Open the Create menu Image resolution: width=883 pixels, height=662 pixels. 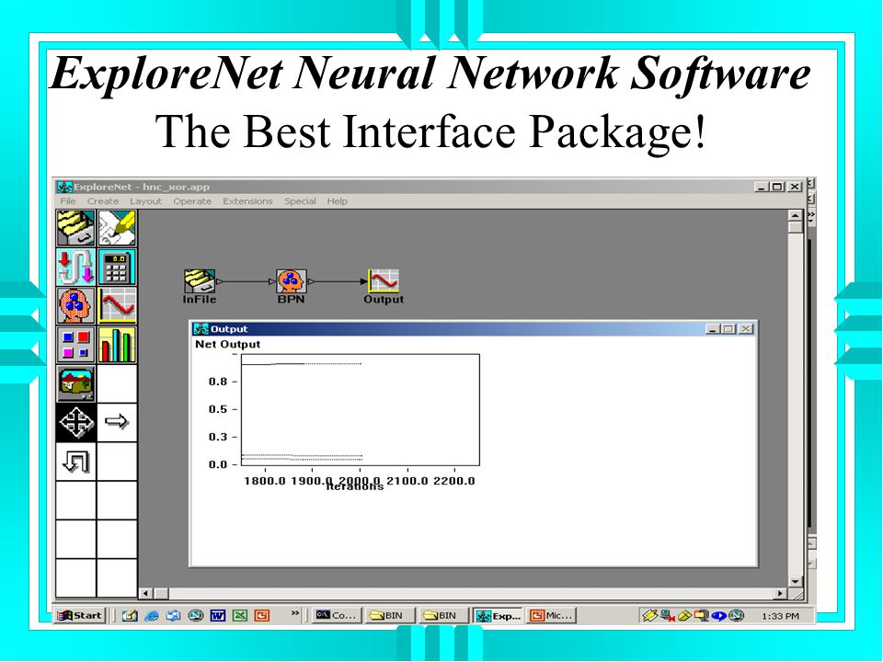point(102,201)
